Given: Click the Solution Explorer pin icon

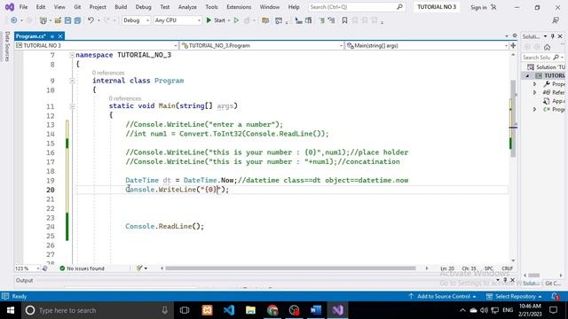Looking at the screenshot, I should click(552, 36).
